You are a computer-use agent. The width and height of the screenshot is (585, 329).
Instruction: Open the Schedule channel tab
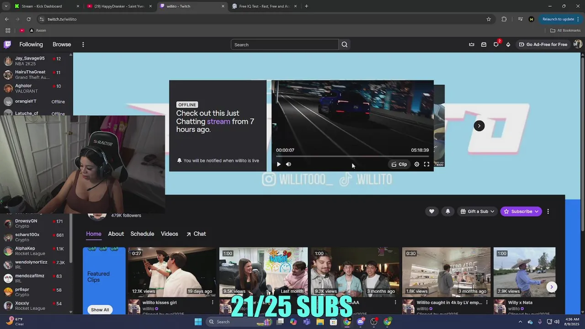[x=142, y=233]
